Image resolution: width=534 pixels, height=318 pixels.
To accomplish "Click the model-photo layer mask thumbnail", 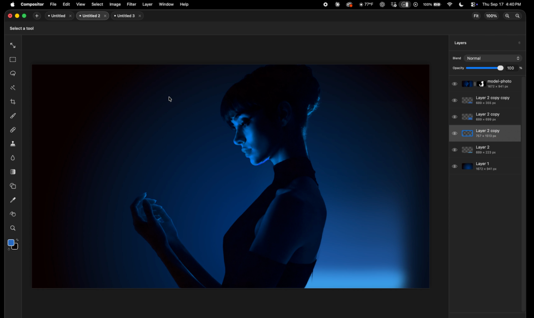I will 481,84.
